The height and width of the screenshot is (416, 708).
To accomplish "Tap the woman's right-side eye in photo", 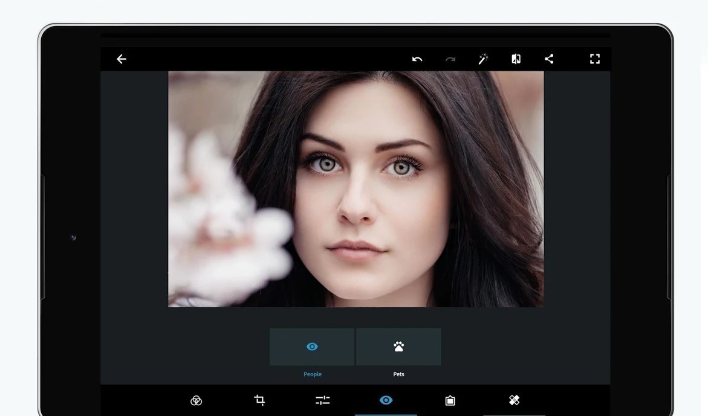I will [x=401, y=168].
